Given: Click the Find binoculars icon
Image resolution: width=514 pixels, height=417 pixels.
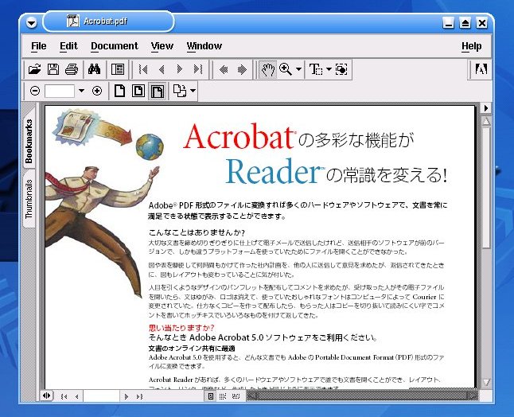Looking at the screenshot, I should pos(94,69).
